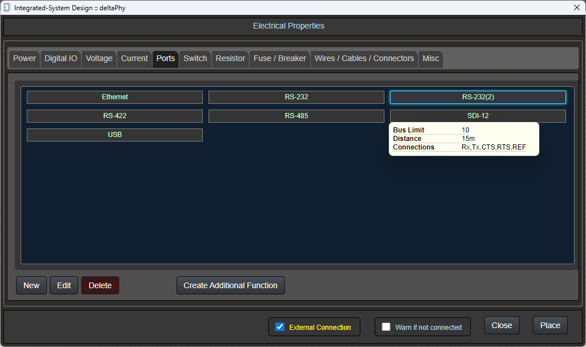Select the USB port entry
Screen dimensions: 586x347
tap(115, 135)
